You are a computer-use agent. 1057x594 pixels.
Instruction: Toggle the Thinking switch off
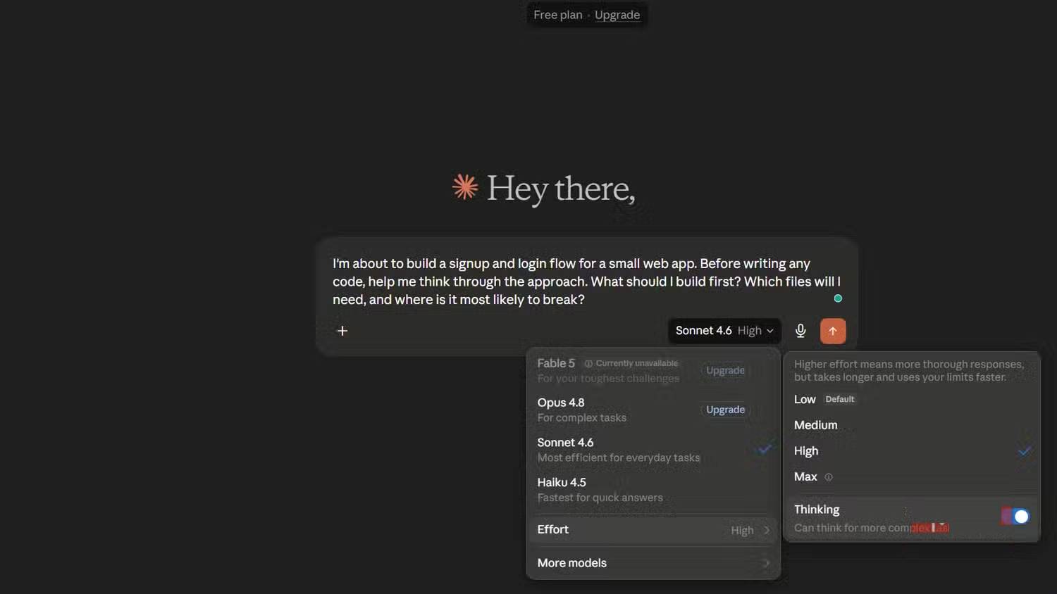tap(1015, 517)
